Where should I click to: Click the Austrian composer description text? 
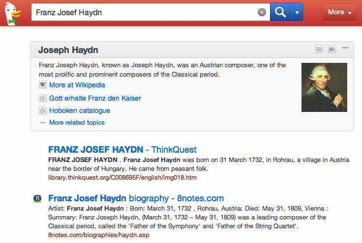162,70
